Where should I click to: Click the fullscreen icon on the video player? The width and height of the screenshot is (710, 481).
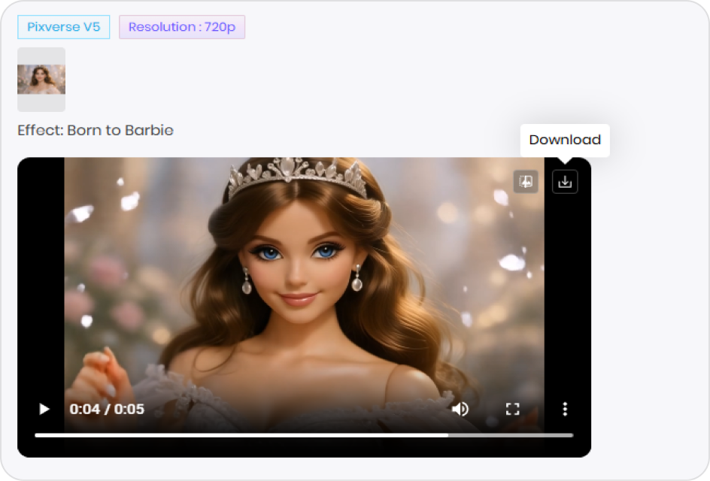[513, 409]
